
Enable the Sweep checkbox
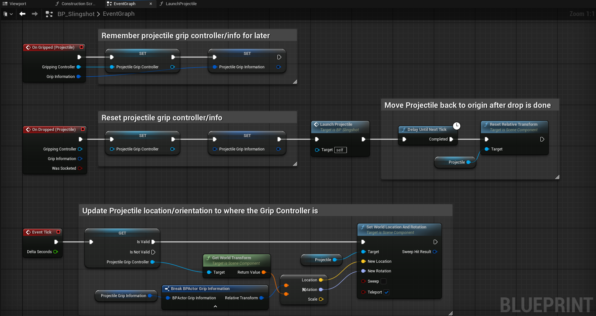coord(384,281)
